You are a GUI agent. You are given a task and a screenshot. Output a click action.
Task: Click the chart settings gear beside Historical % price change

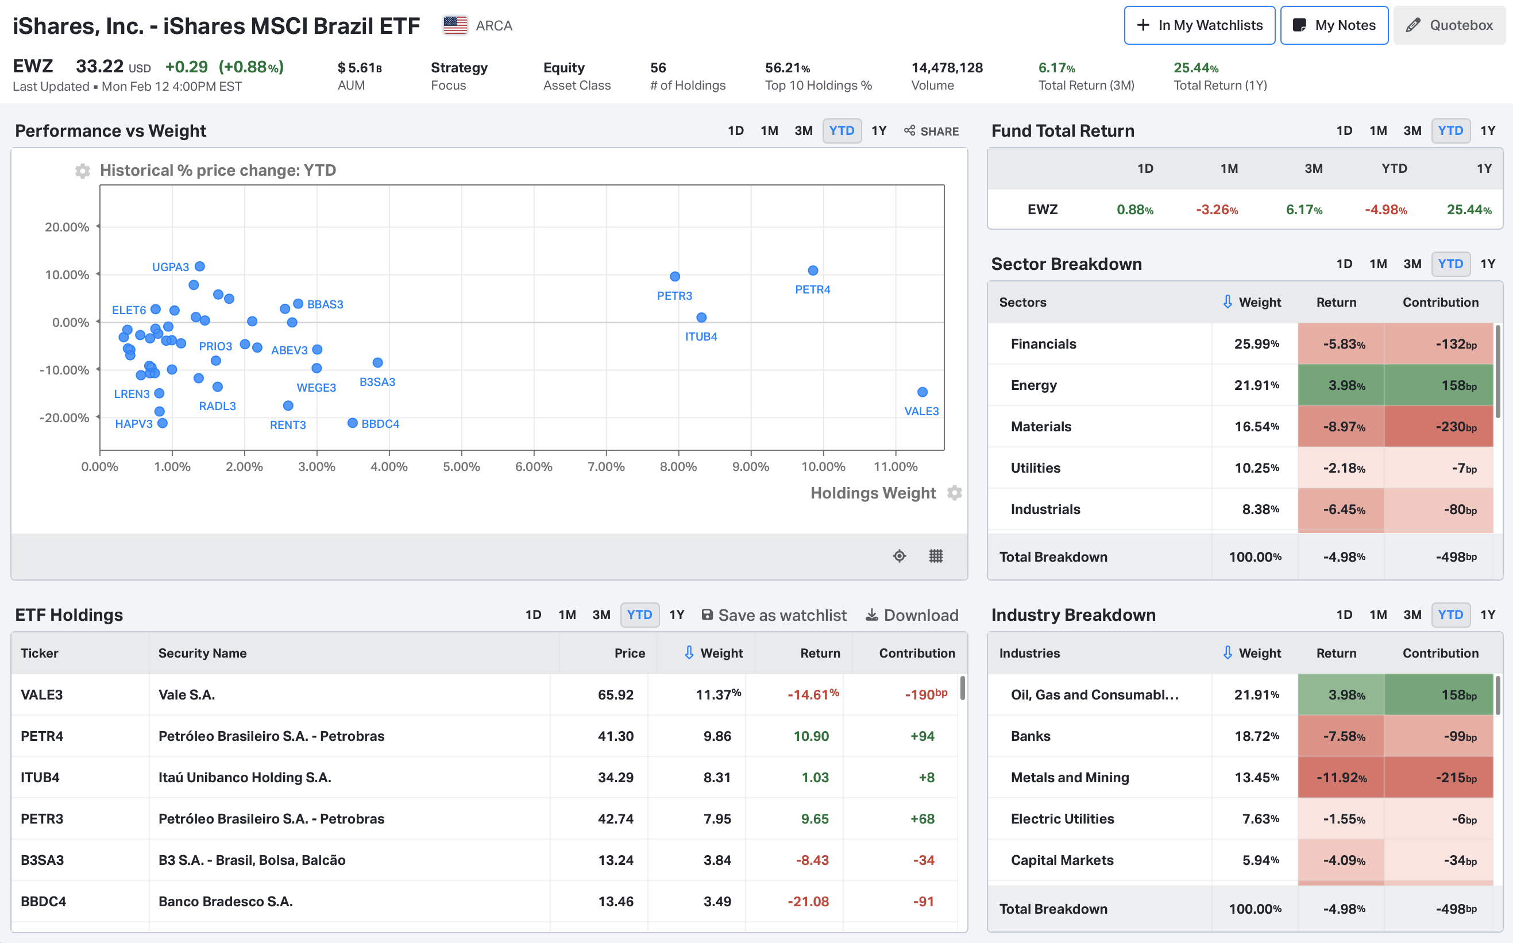tap(82, 171)
